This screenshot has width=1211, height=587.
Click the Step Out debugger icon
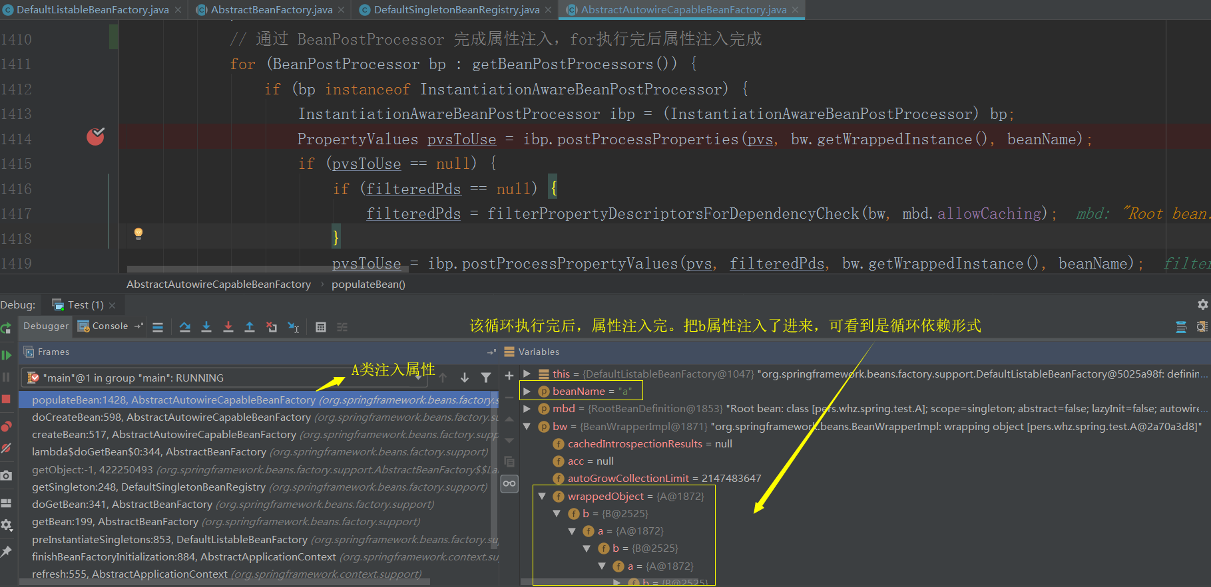tap(250, 327)
